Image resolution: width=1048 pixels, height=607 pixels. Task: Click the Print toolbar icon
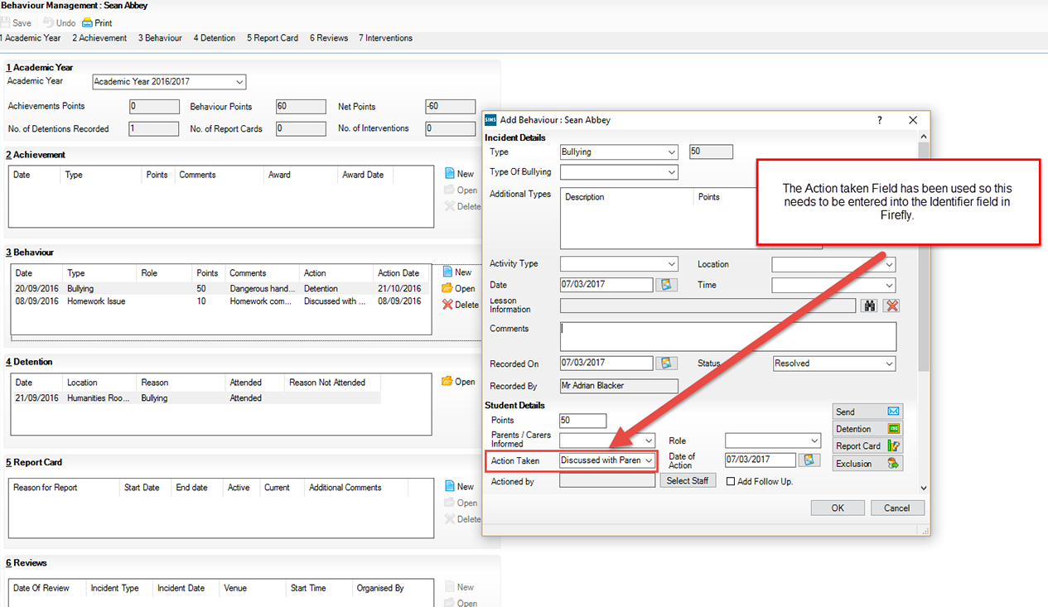coord(87,23)
